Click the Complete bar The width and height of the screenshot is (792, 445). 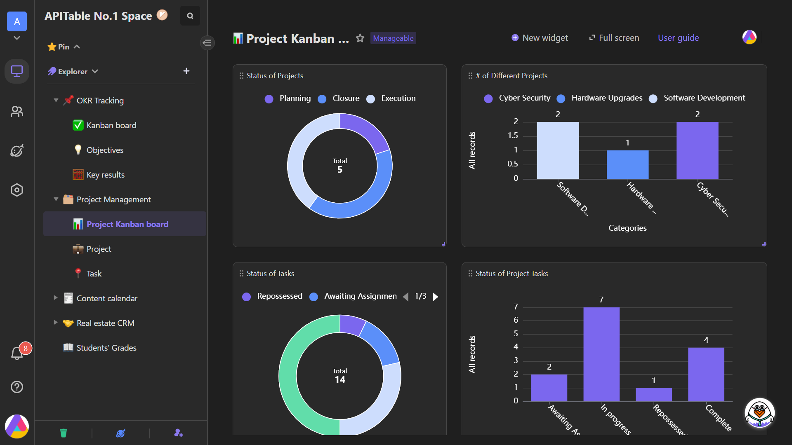click(x=706, y=375)
